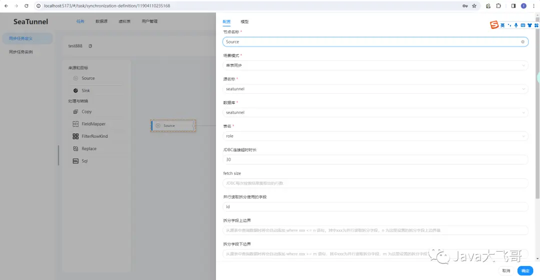Reload the page

click(x=26, y=6)
